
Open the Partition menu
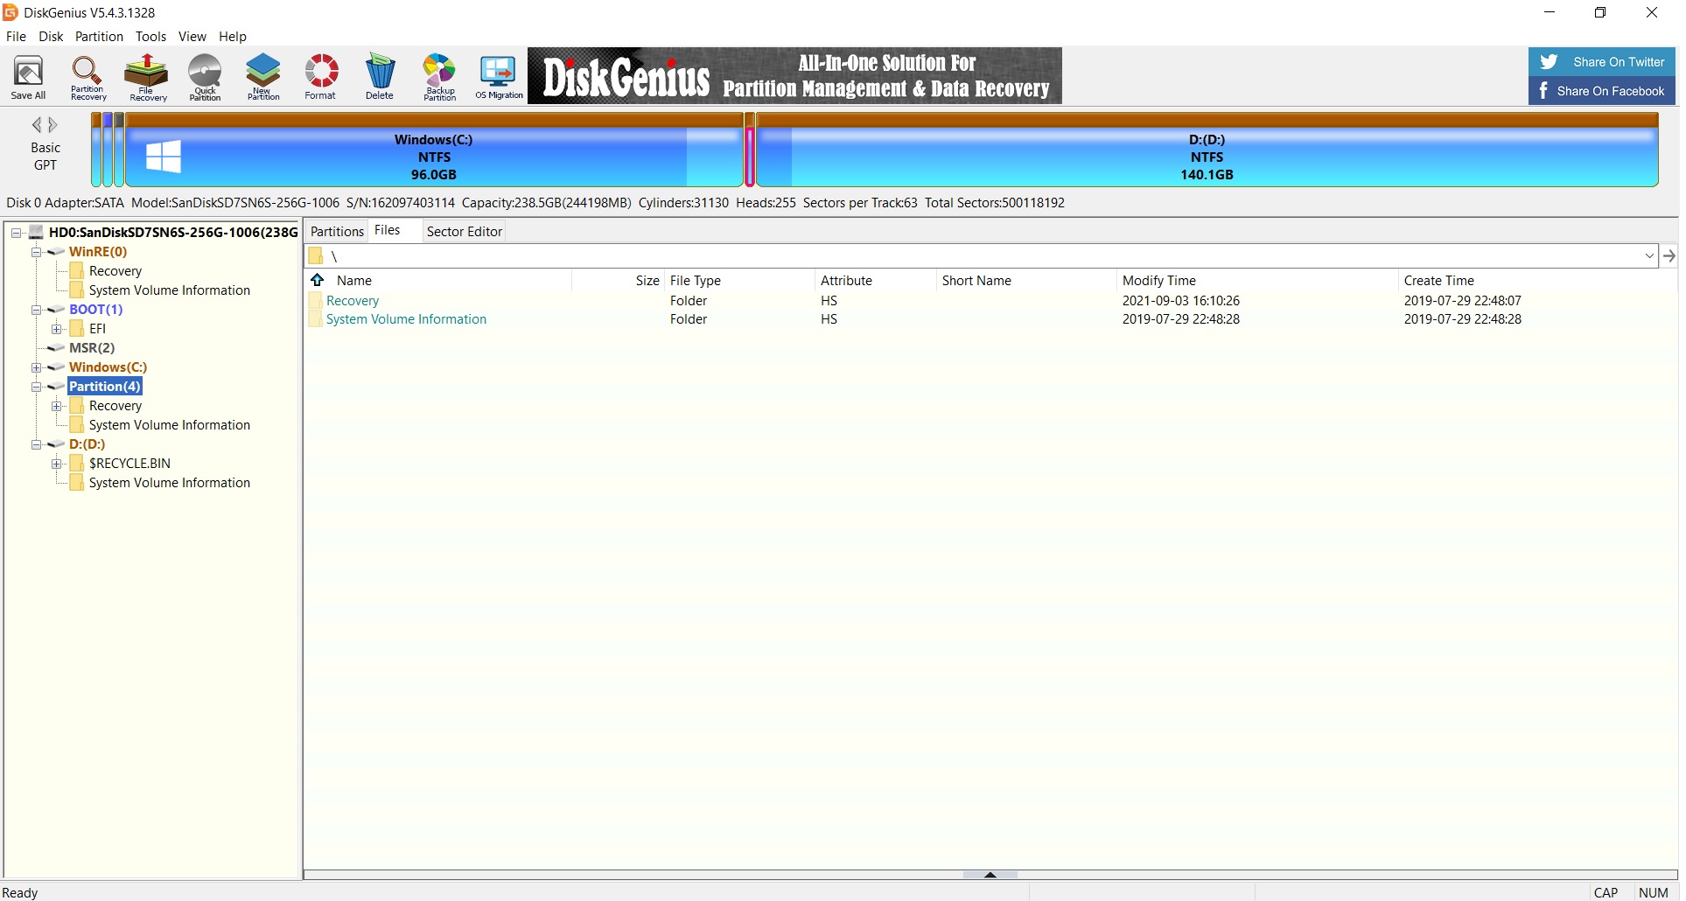[x=99, y=37]
